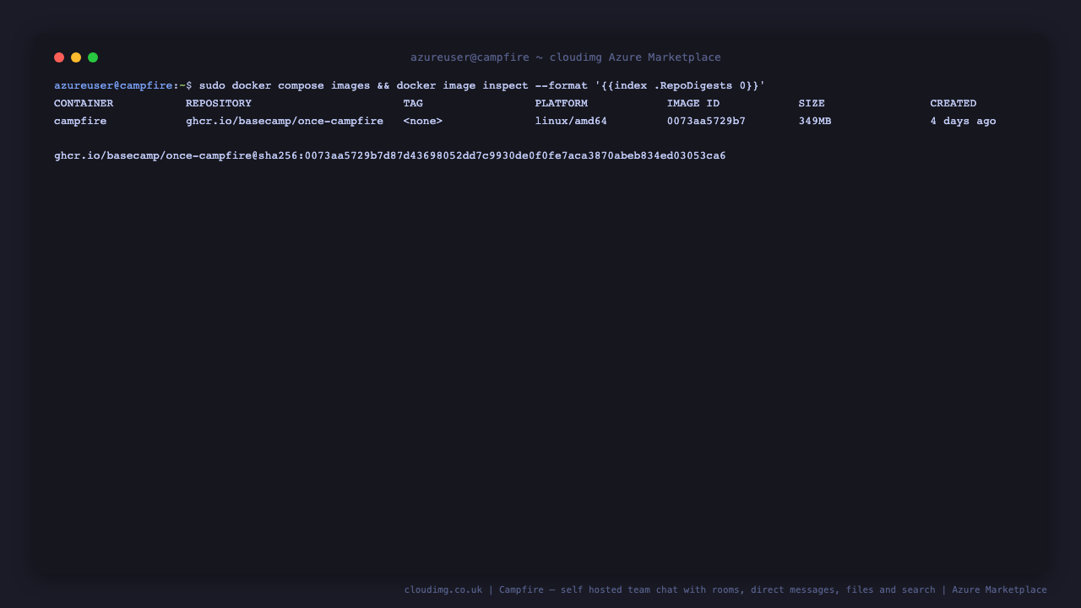The image size is (1081, 608).
Task: Click the sha256 repo digest line
Action: coord(390,155)
